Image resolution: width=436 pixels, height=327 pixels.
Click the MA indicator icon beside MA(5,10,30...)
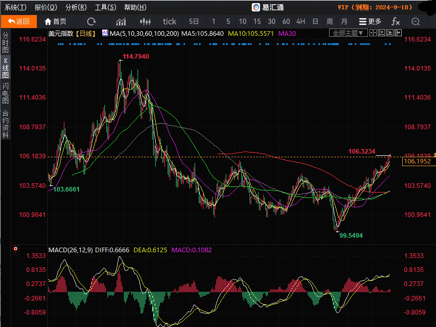click(105, 33)
